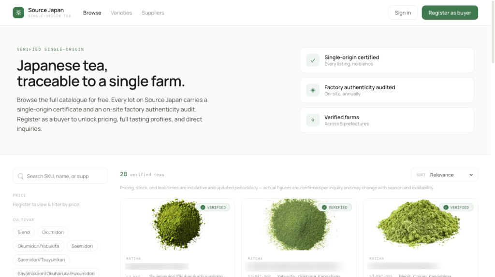The image size is (495, 277).
Task: Focus the Search SKU, name field
Action: point(60,176)
